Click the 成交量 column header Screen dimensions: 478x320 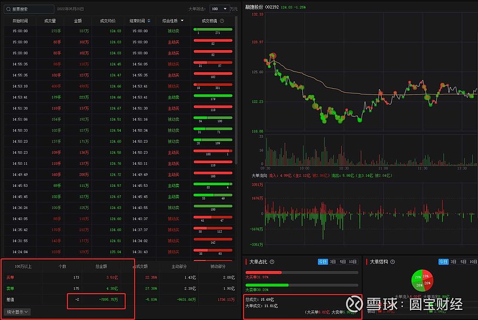click(x=50, y=21)
